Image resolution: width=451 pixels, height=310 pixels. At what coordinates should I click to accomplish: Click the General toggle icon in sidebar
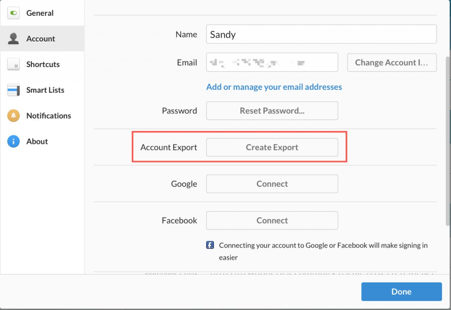13,13
